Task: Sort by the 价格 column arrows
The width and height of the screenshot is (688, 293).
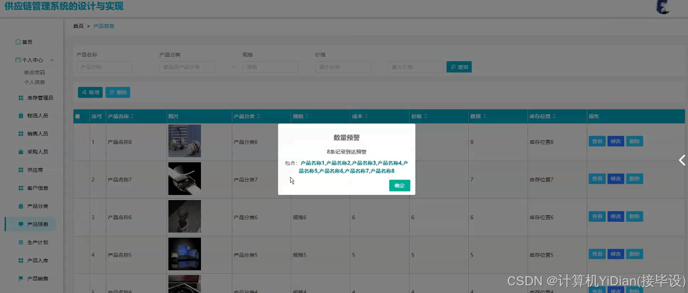Action: click(425, 116)
